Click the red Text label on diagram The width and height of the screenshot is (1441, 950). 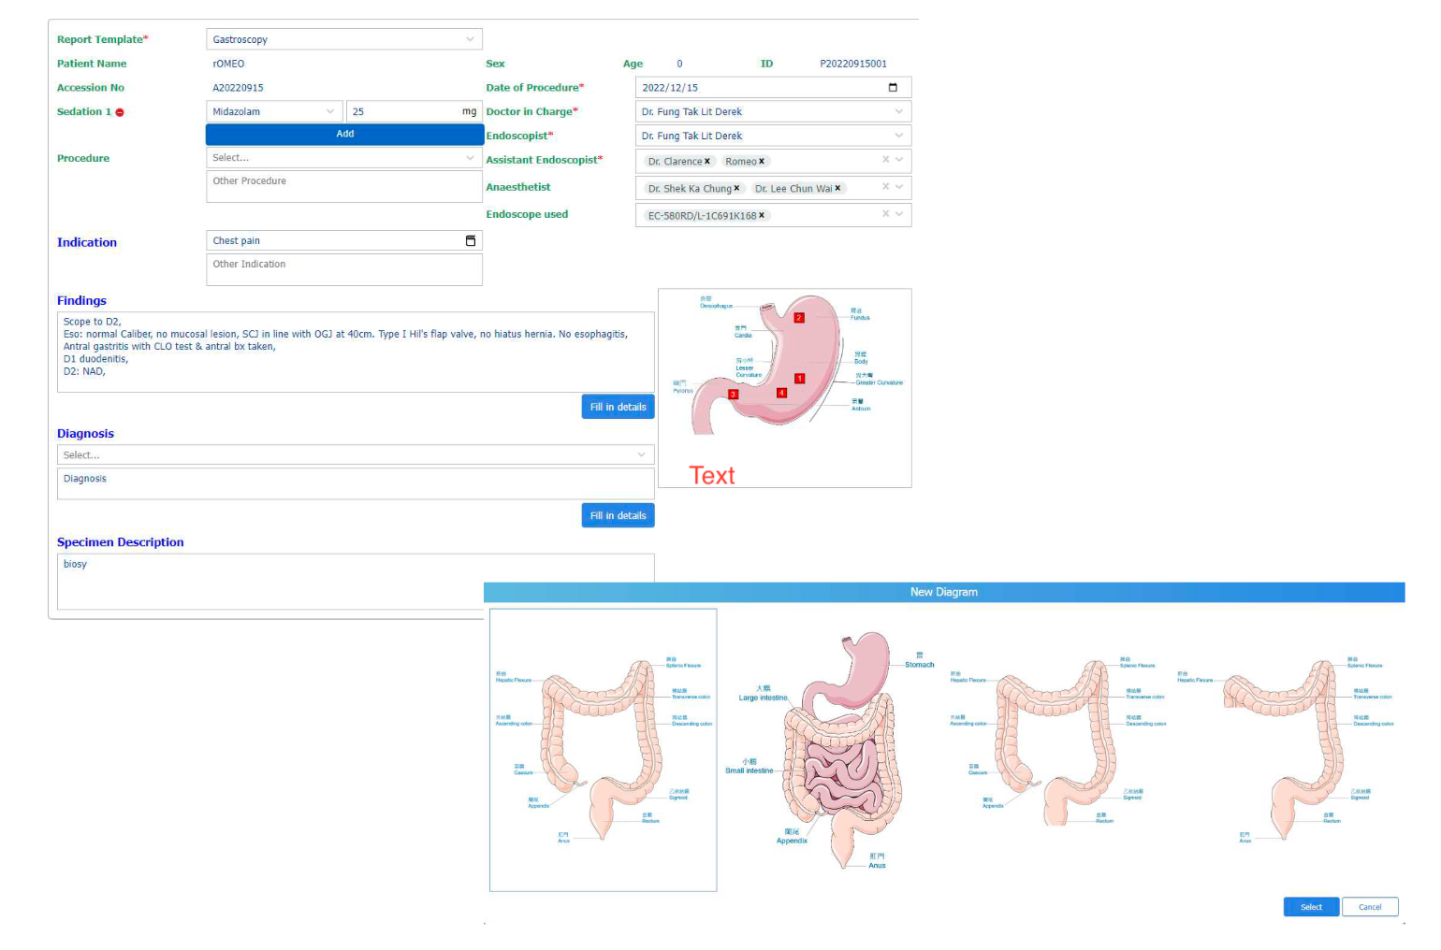(712, 476)
